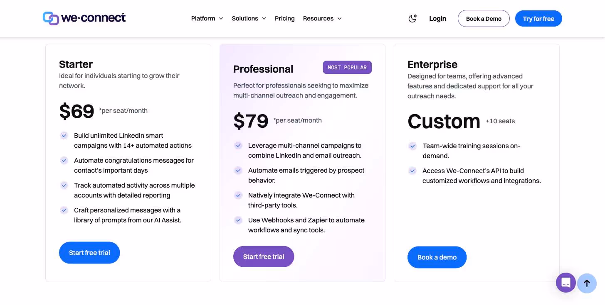Screen dimensions: 605x305
Task: Start free trial on the Starter plan
Action: pyautogui.click(x=89, y=253)
